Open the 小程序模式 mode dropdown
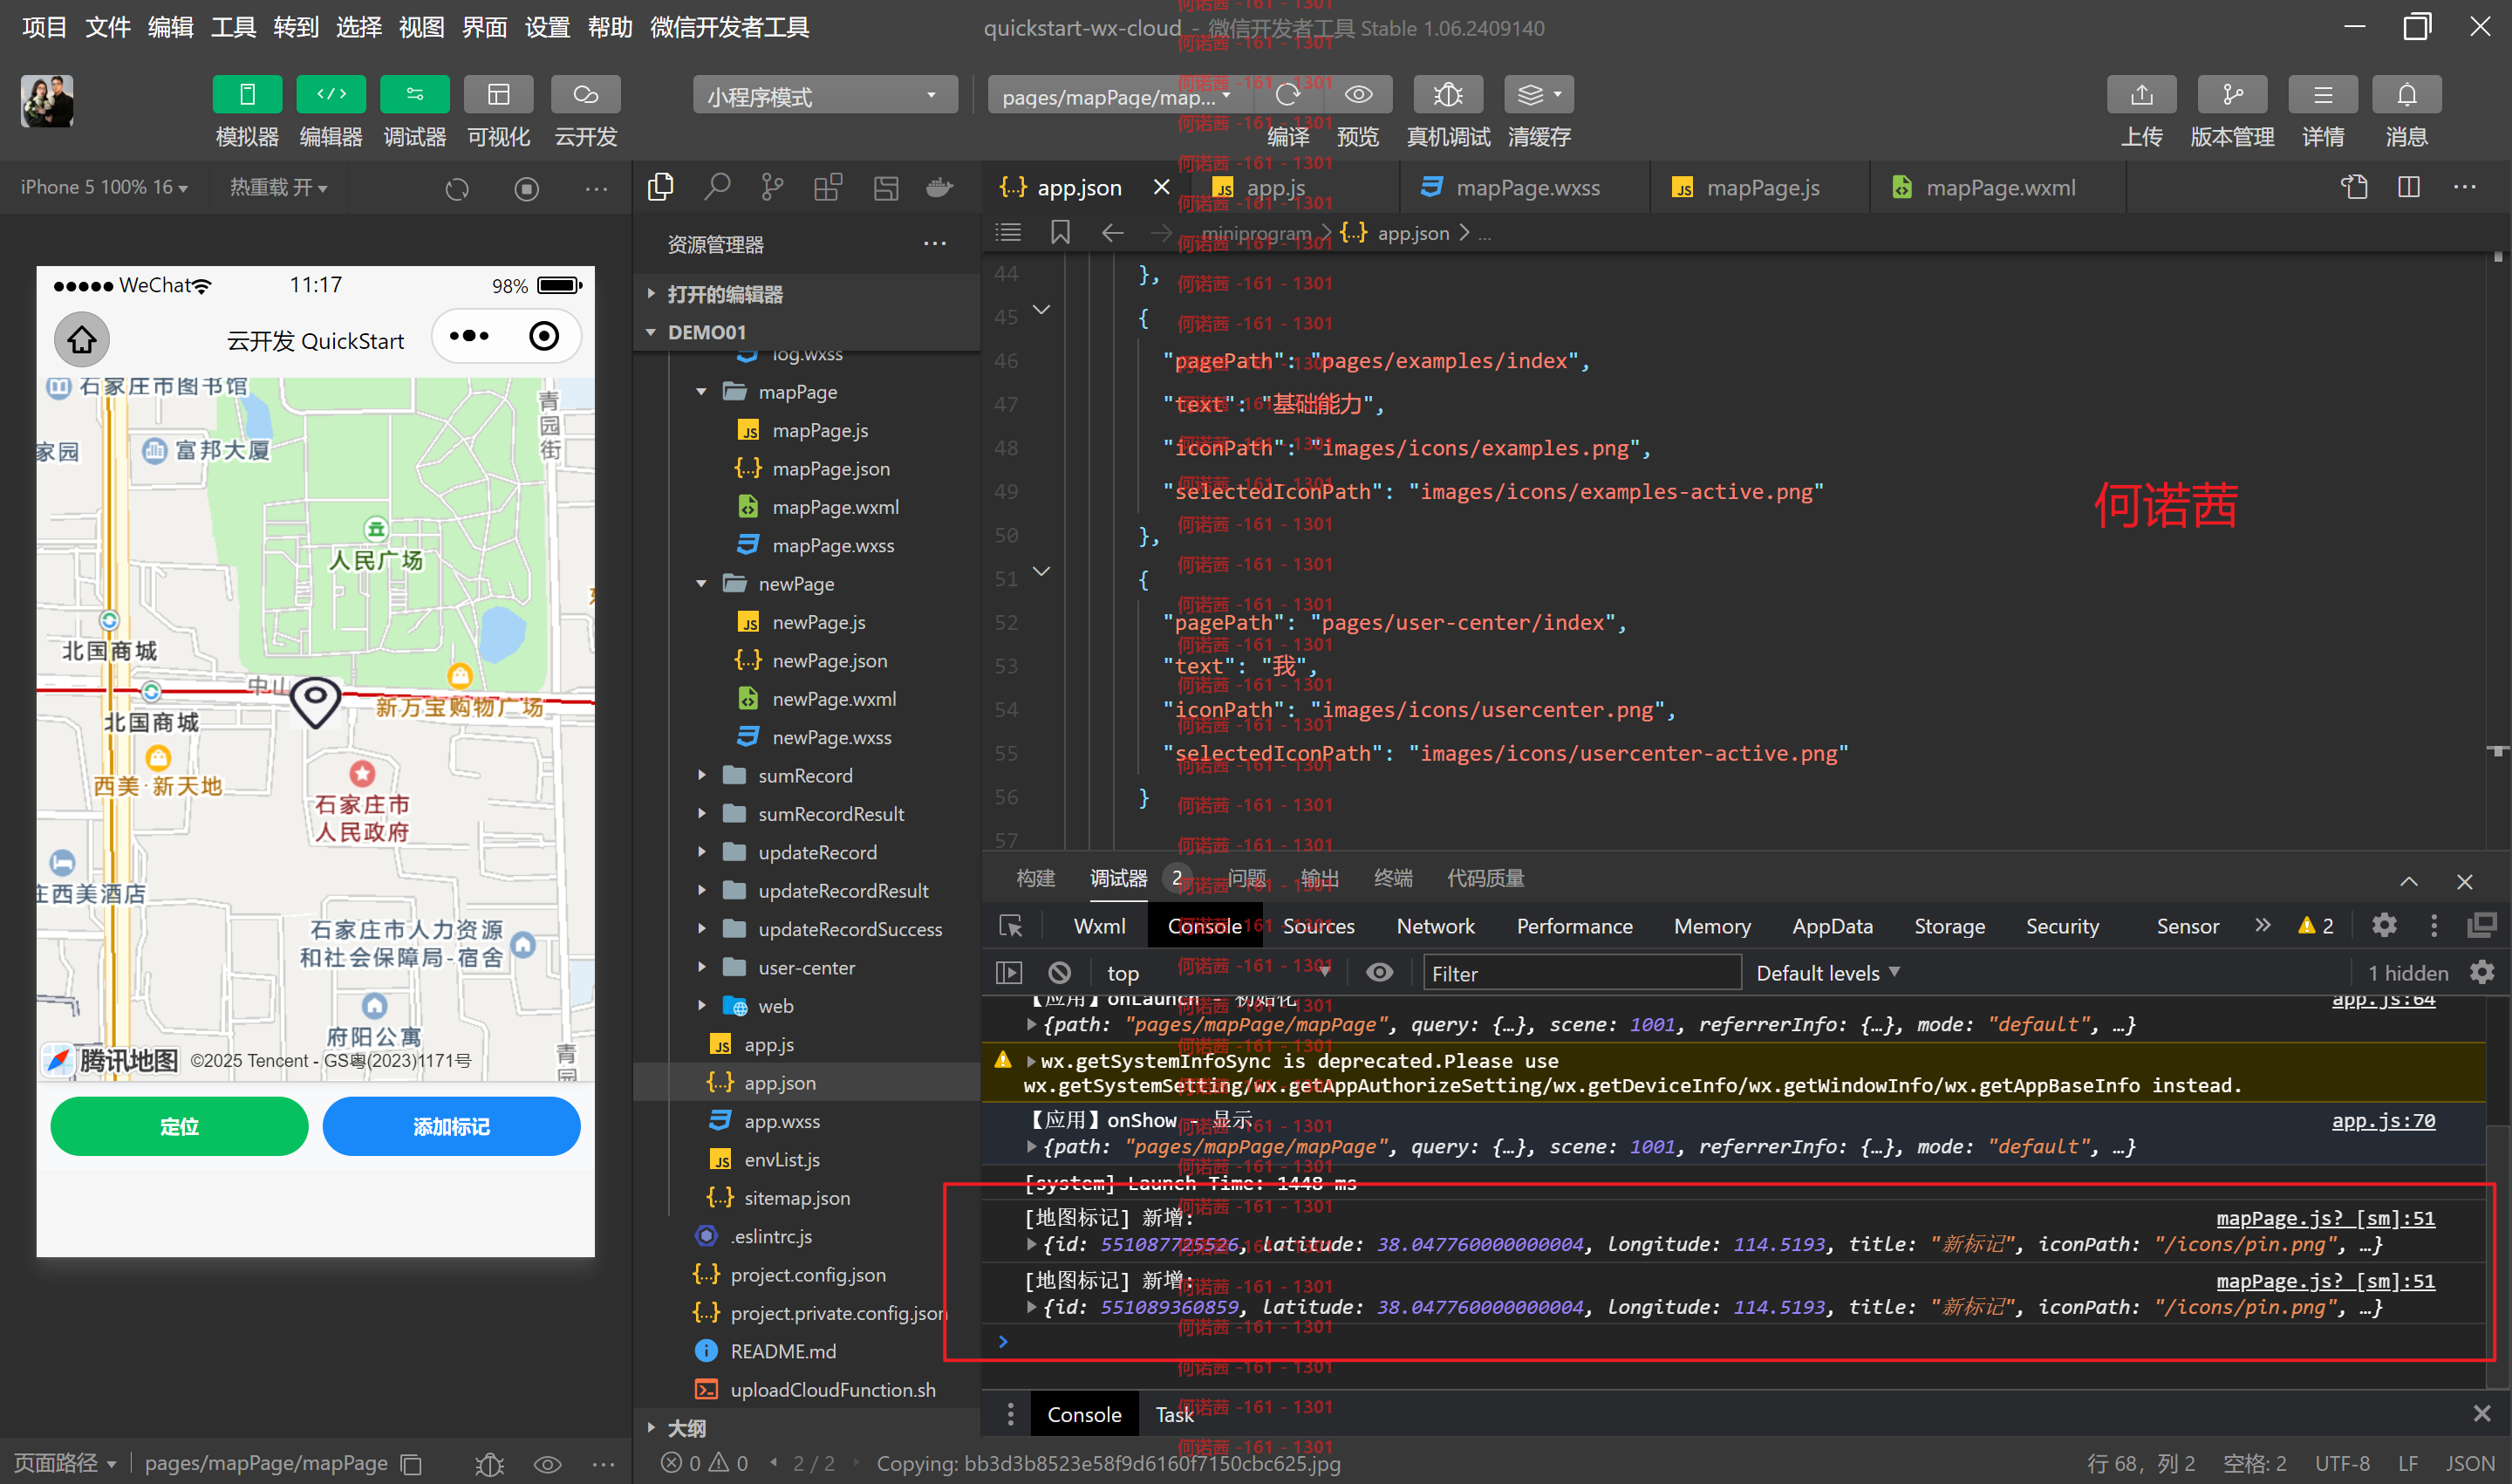 [x=824, y=96]
